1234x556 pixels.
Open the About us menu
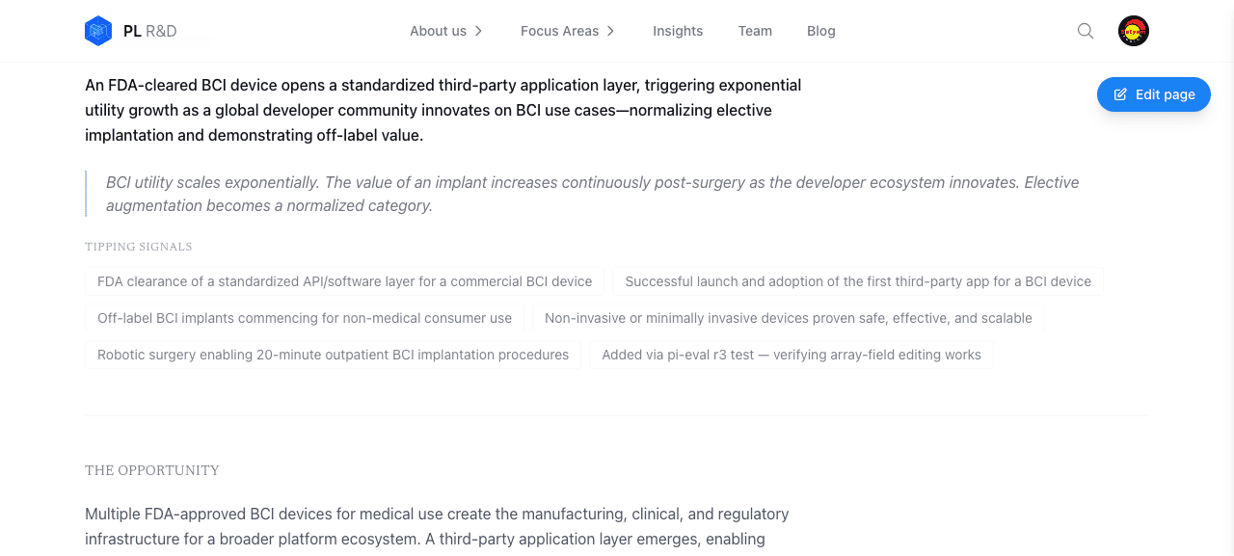click(x=446, y=31)
